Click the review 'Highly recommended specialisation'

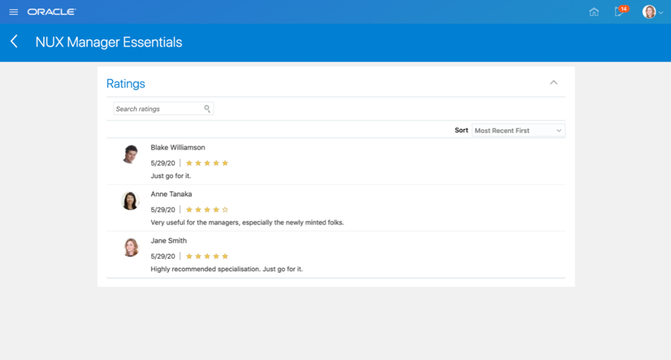point(227,269)
